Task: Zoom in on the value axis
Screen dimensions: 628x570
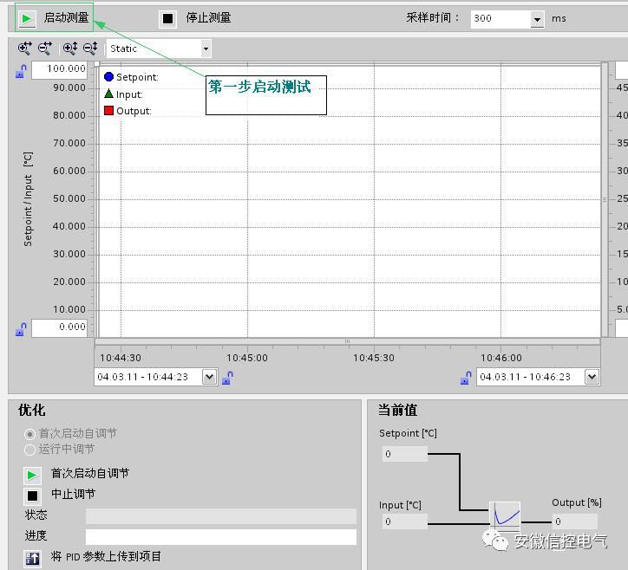Action: (x=70, y=49)
